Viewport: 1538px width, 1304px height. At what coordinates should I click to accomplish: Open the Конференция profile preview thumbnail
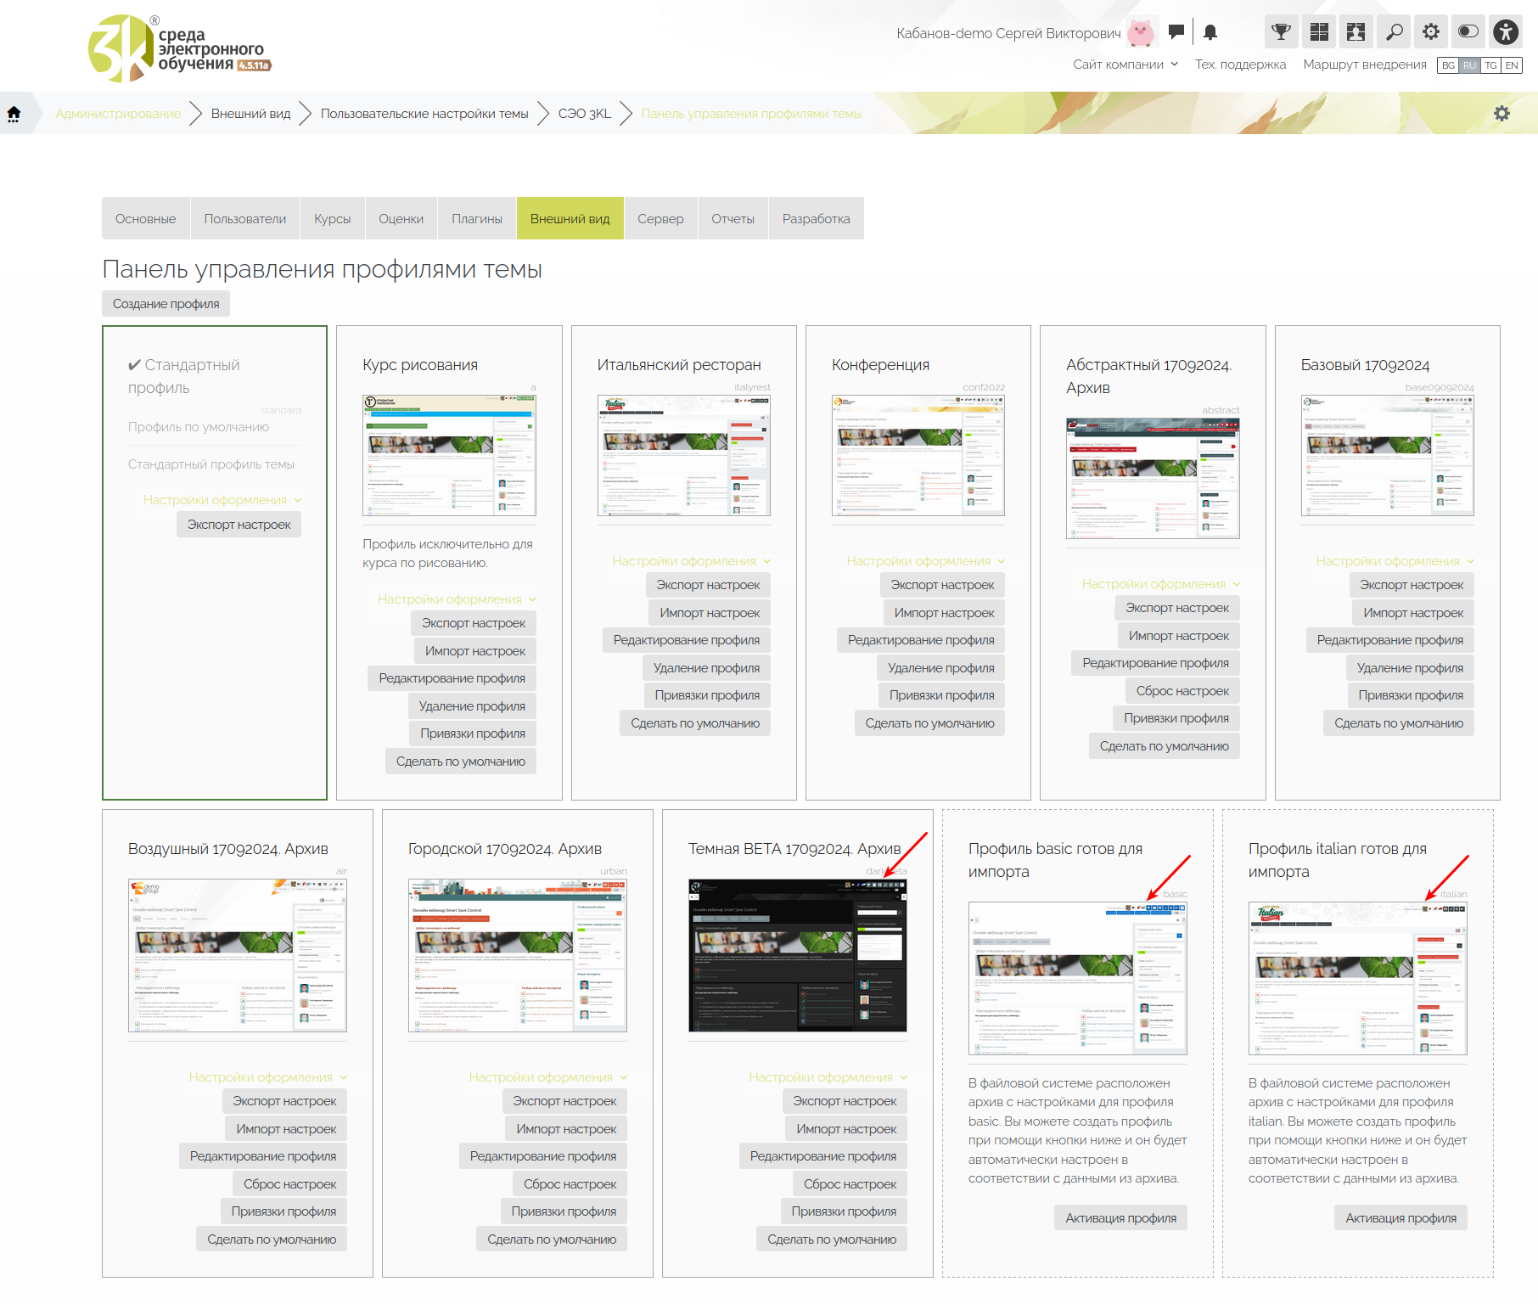tap(918, 456)
